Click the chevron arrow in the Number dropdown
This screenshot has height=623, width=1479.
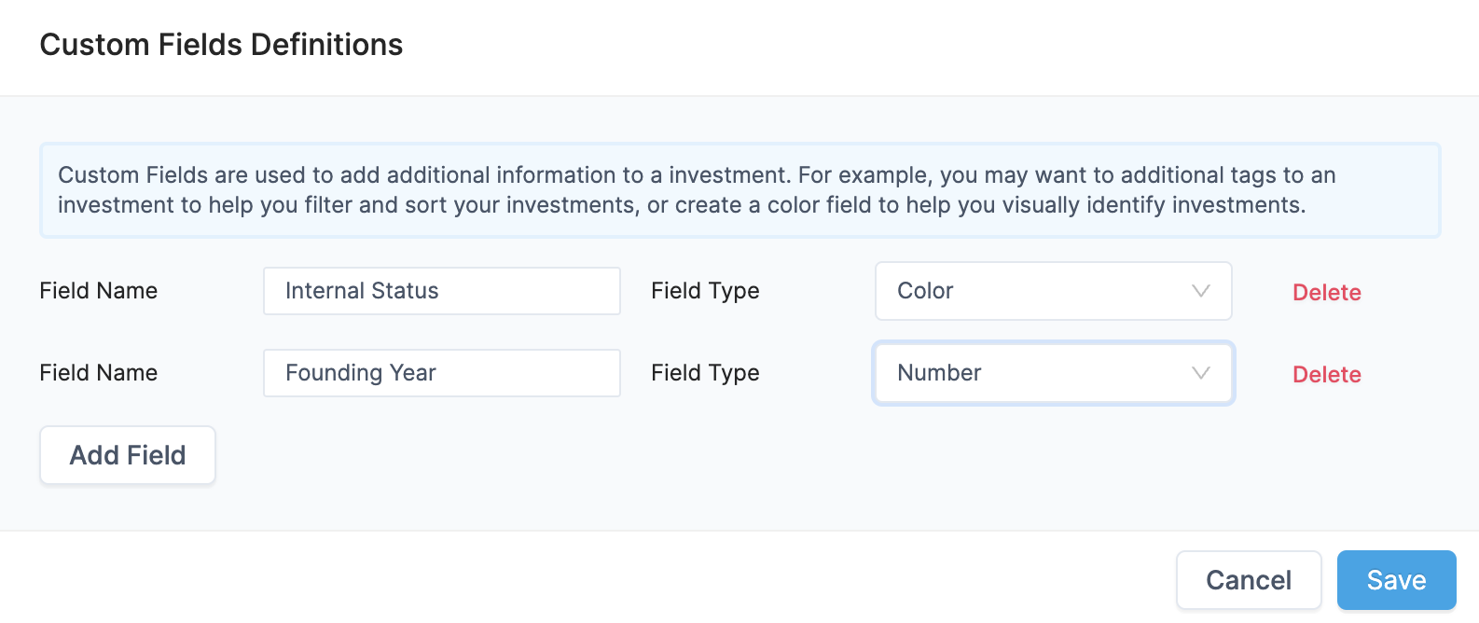pyautogui.click(x=1200, y=373)
